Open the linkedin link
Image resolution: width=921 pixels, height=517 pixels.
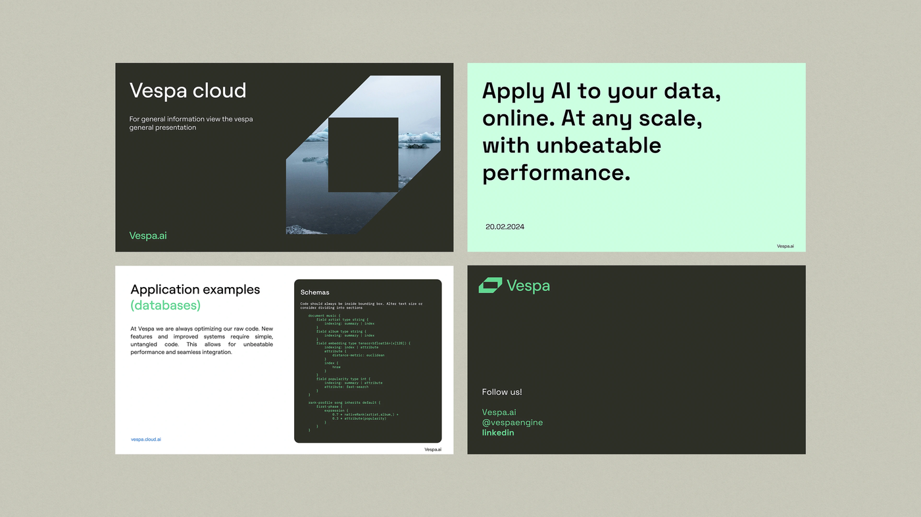498,433
